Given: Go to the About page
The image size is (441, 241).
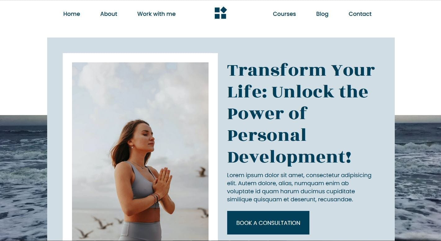Looking at the screenshot, I should tap(109, 14).
